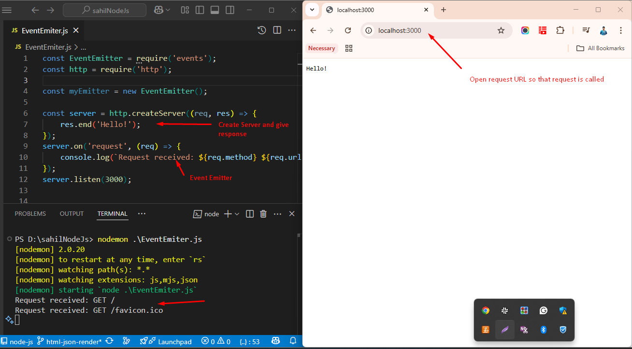This screenshot has height=349, width=632.
Task: Open Chrome extensions puzzle icon
Action: pyautogui.click(x=560, y=30)
